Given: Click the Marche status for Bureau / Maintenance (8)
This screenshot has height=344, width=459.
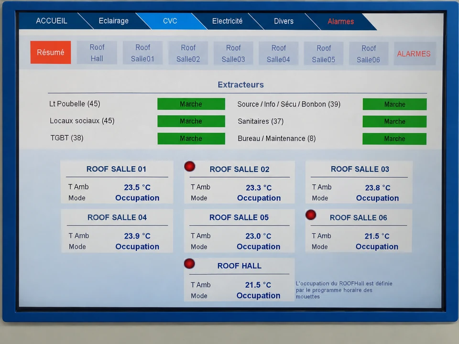Looking at the screenshot, I should [394, 139].
